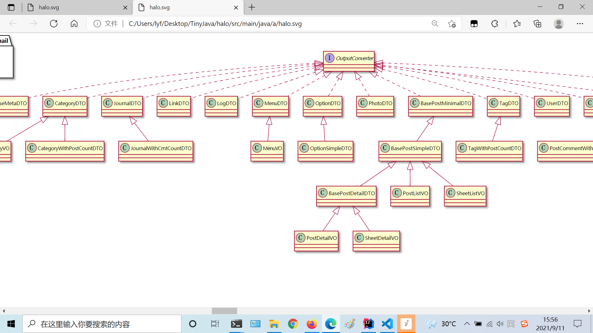Open the Extensions puzzle icon
593x333 pixels.
click(495, 24)
